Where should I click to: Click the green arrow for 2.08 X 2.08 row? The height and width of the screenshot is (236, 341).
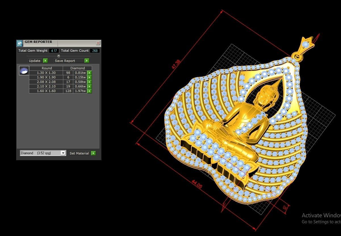click(89, 82)
